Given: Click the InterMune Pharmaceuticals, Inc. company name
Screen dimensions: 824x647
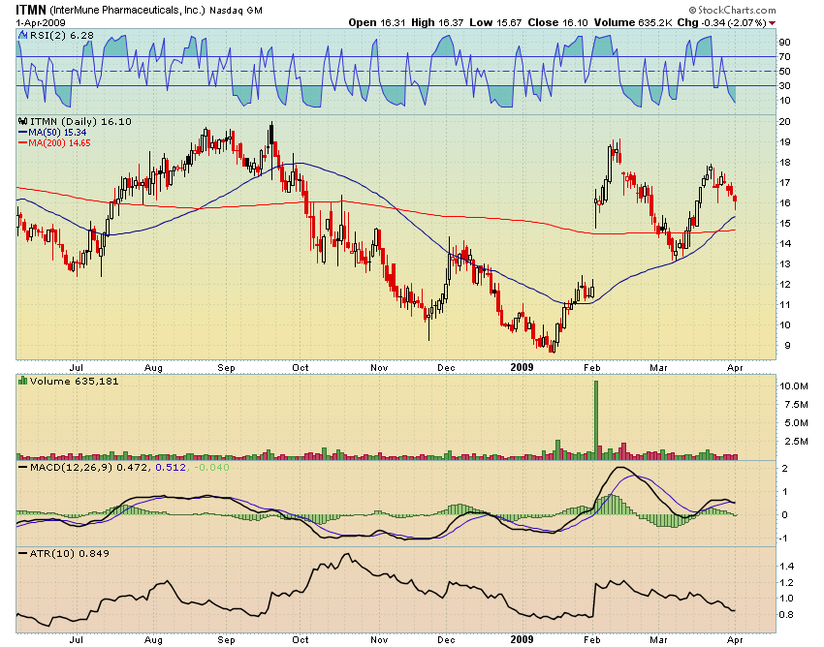Looking at the screenshot, I should [x=128, y=10].
